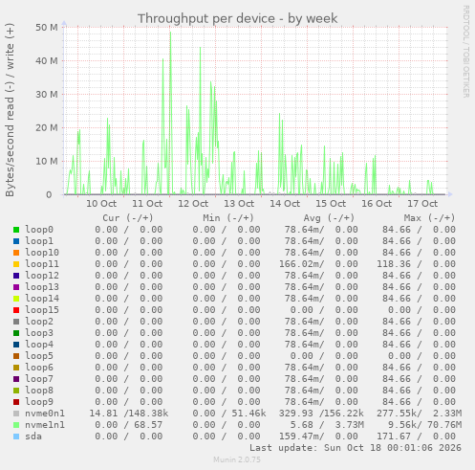475x470 pixels.
Task: Click the 'loop2' device name
Action: (x=39, y=322)
